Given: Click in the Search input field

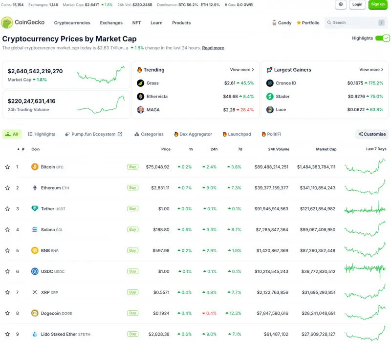Looking at the screenshot, I should click(x=356, y=22).
